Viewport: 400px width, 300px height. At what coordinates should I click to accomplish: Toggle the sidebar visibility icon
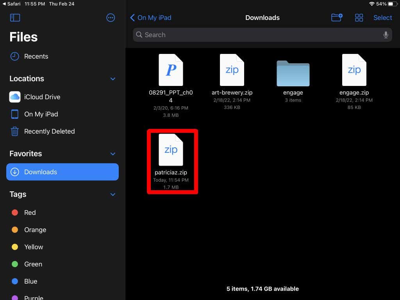[15, 18]
